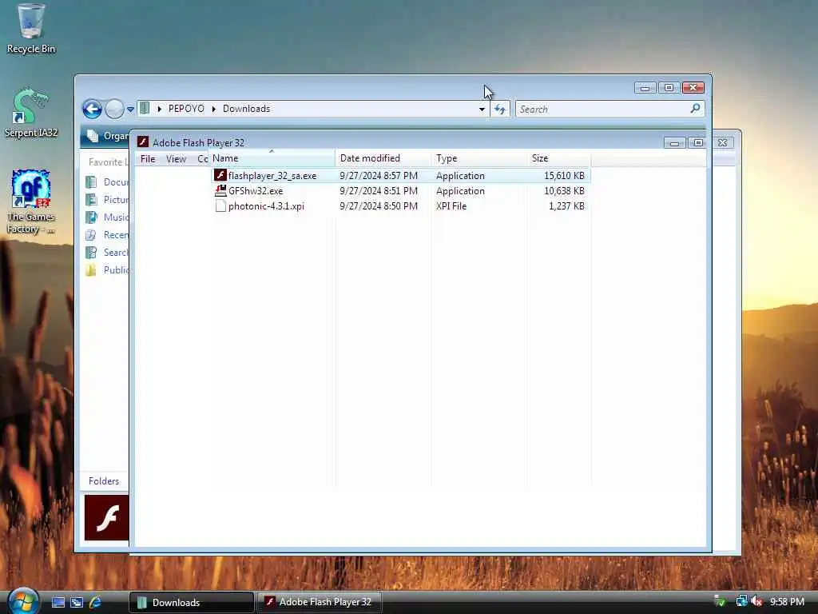818x614 pixels.
Task: Click the large Flash preview thumbnail in details pane
Action: click(106, 518)
